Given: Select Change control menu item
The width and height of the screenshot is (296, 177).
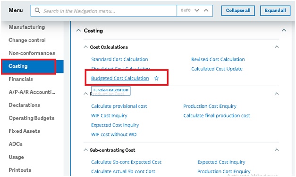Looking at the screenshot, I should tap(27, 40).
